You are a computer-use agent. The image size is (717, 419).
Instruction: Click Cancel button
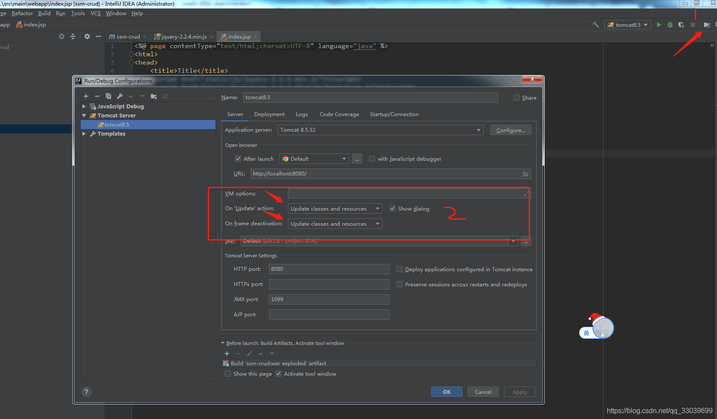click(x=483, y=392)
